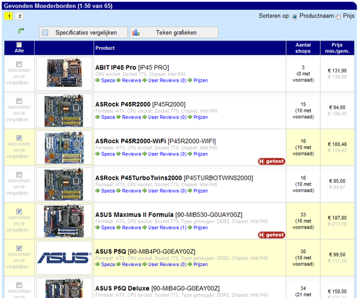360x298 pixels.
Task: Click green arrow before ASUS P5Q Prijzen
Action: [190, 264]
